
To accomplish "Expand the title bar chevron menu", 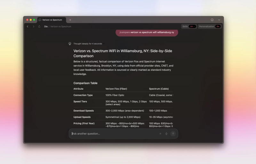I will coord(219,20).
